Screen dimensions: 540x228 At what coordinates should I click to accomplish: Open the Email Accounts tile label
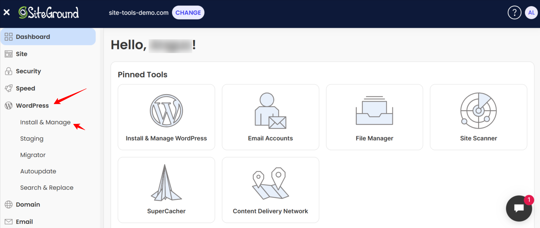270,138
